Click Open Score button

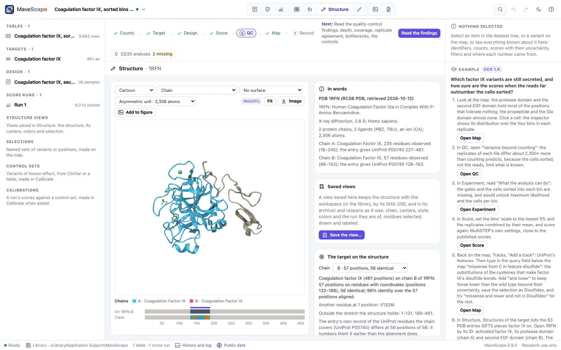[472, 245]
